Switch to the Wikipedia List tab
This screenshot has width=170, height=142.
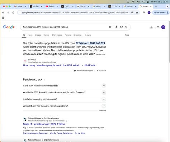[83, 6]
